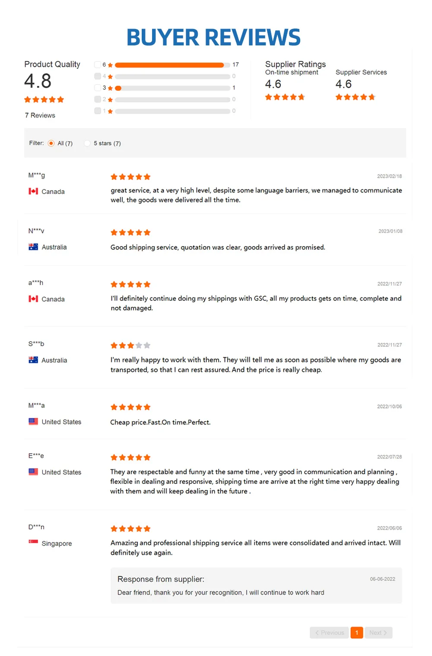
Task: Click the 3-star rating progress bar
Action: [172, 88]
